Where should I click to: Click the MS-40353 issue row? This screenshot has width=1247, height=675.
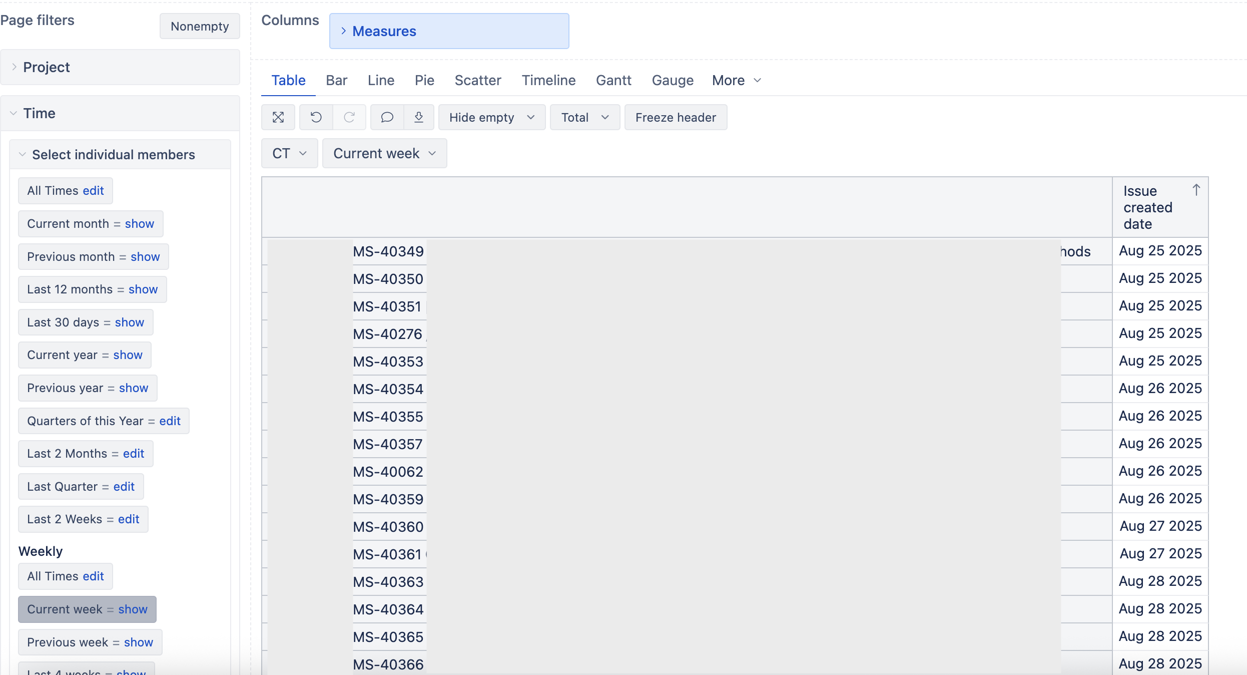click(x=388, y=362)
